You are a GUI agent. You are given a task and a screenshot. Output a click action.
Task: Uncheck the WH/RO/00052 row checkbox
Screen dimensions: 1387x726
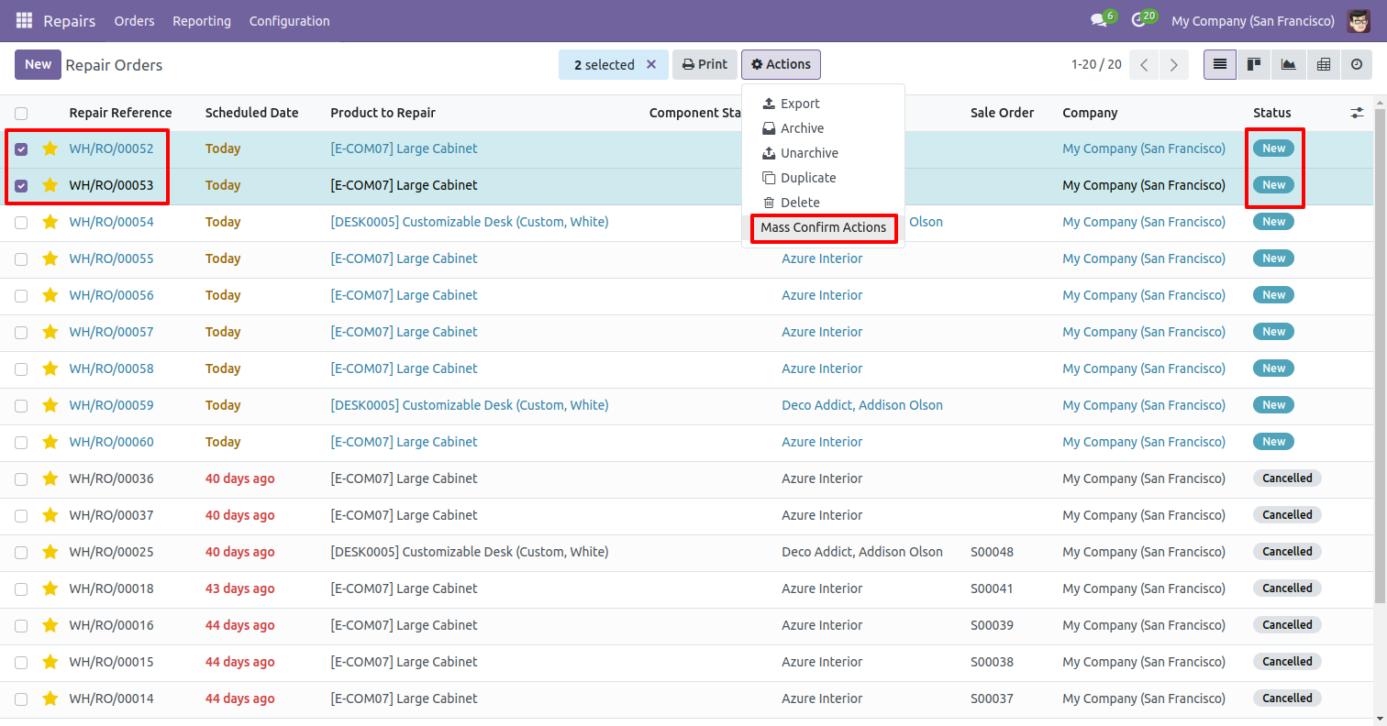pyautogui.click(x=21, y=148)
